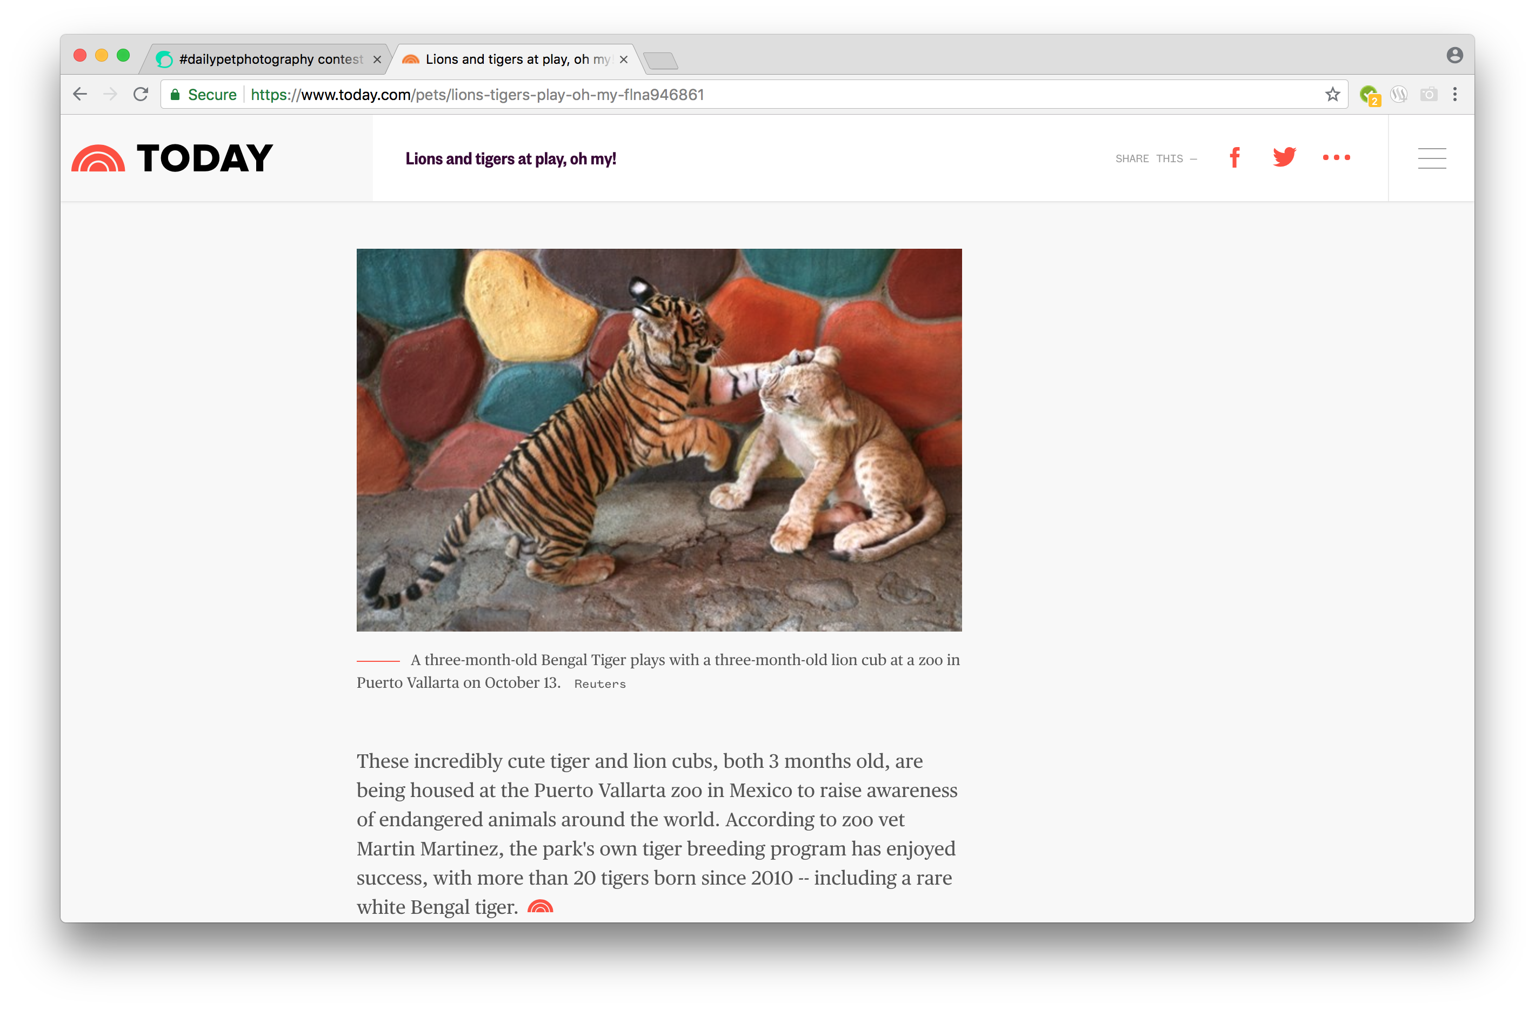Image resolution: width=1535 pixels, height=1009 pixels.
Task: Click the Twitter share icon
Action: click(x=1284, y=157)
